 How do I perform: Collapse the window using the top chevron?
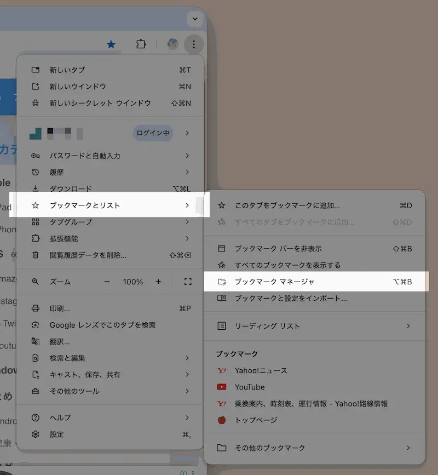tap(194, 19)
